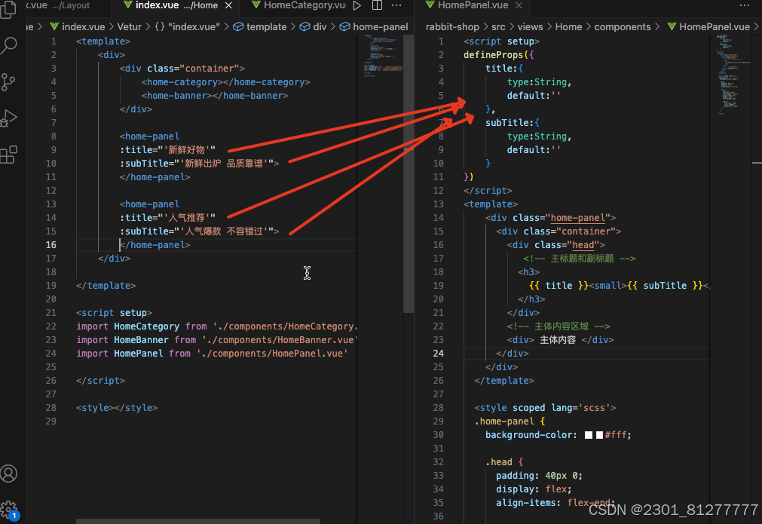Switch to the HomeCategory.vue tab
This screenshot has height=524, width=762.
coord(298,5)
